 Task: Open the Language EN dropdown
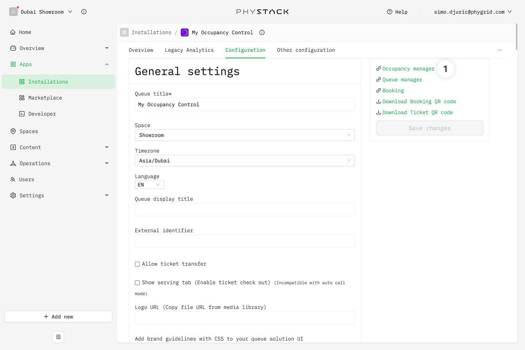(149, 185)
